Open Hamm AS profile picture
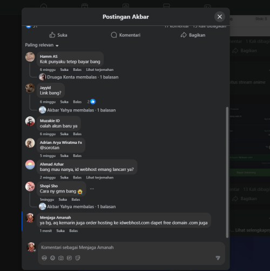This screenshot has height=271, width=270. pyautogui.click(x=30, y=57)
